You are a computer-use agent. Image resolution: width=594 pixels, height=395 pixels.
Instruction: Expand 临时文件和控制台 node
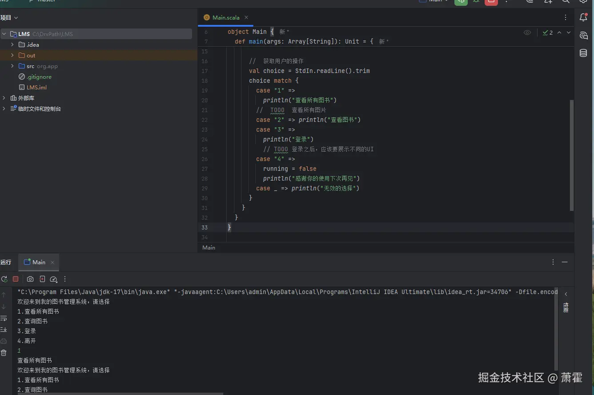point(4,109)
